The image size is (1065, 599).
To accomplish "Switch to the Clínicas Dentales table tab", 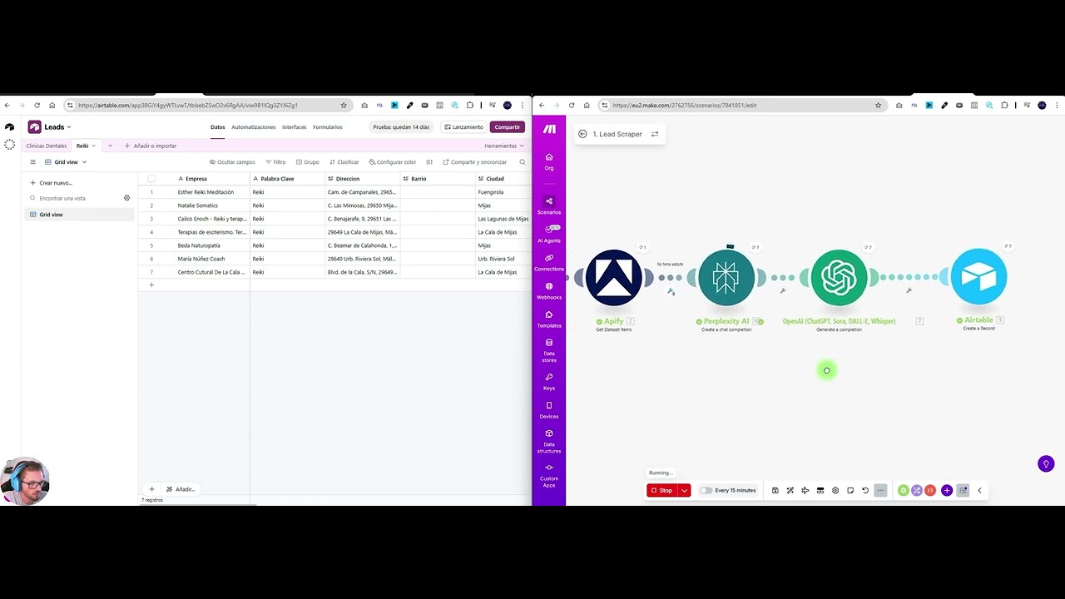I will click(47, 146).
